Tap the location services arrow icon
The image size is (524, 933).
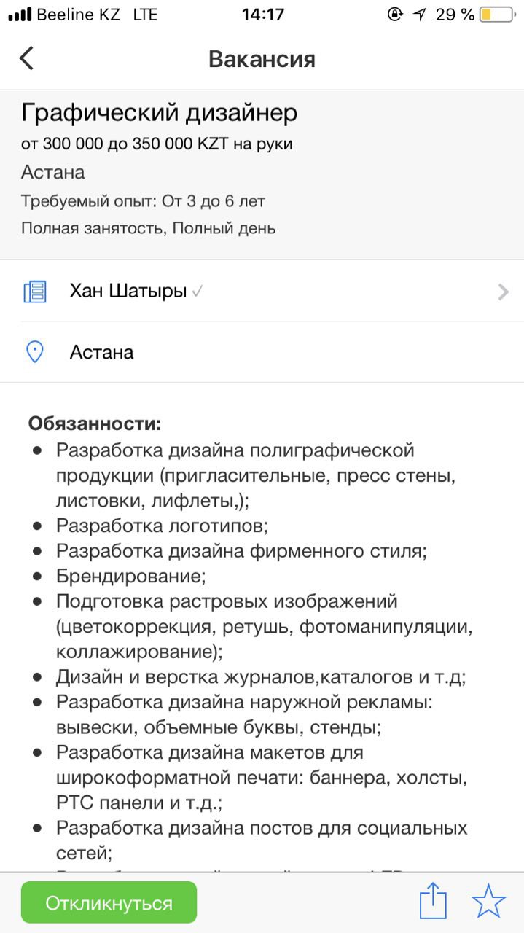pyautogui.click(x=419, y=15)
